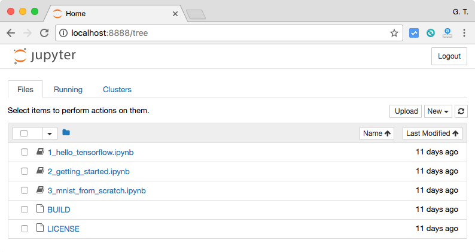
Task: Click 'Select items to perform actions' text
Action: click(x=78, y=110)
